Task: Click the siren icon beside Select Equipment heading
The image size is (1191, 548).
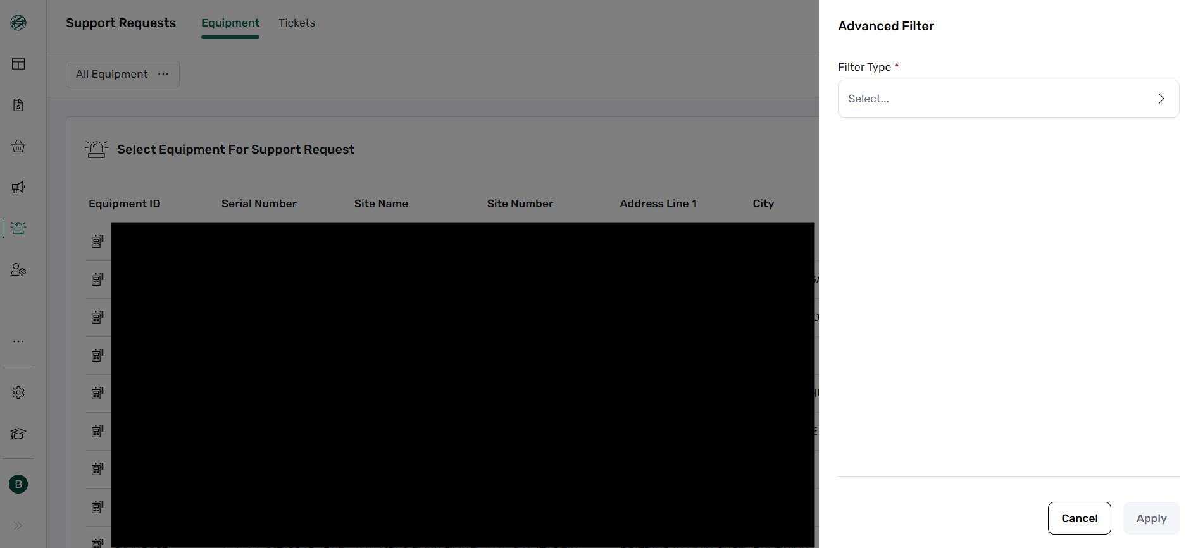Action: tap(96, 149)
